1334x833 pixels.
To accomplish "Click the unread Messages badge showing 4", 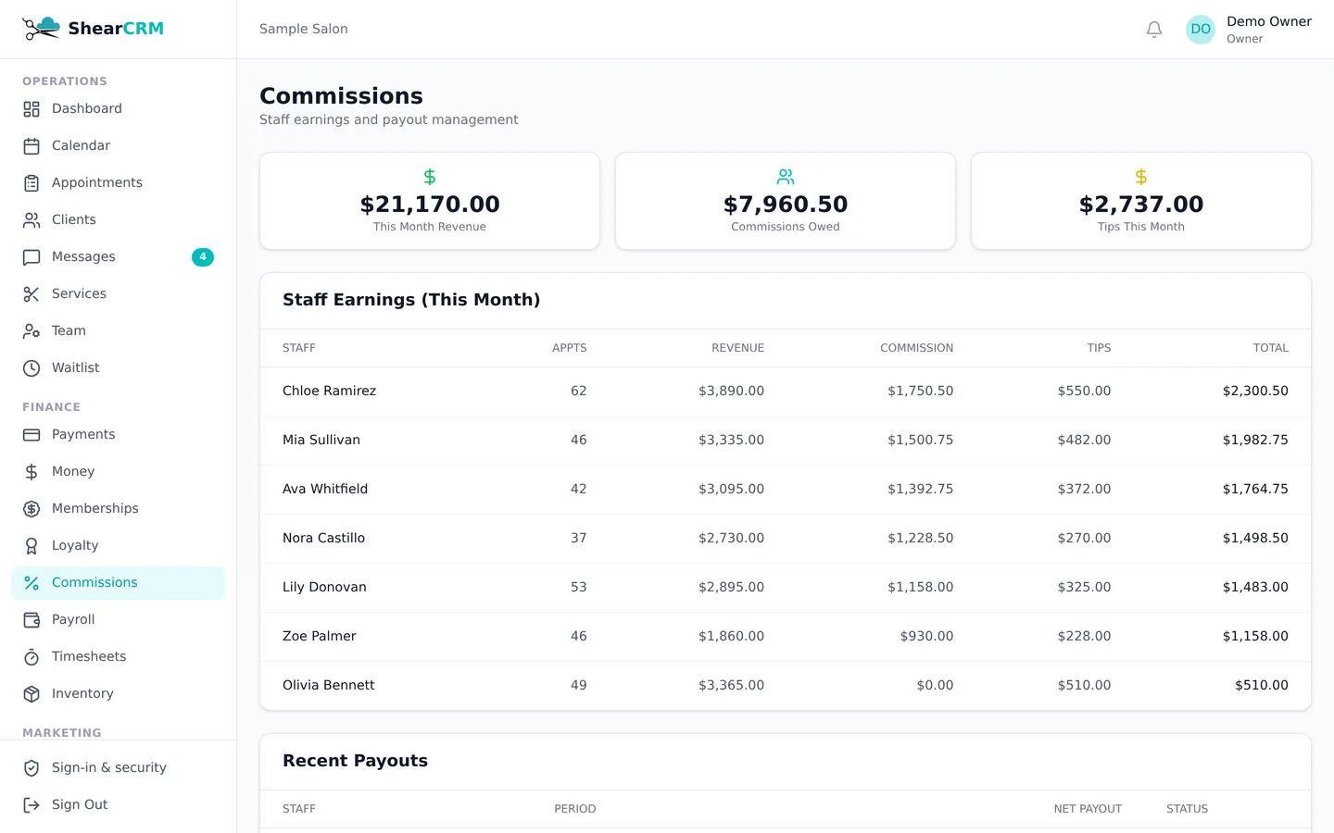I will pyautogui.click(x=203, y=257).
